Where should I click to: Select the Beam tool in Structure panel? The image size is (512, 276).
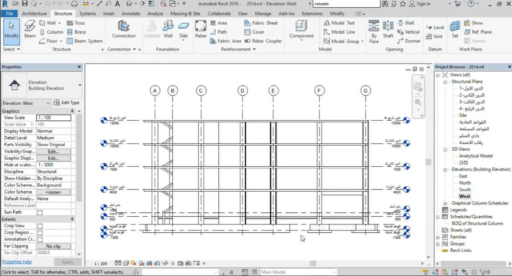point(30,29)
